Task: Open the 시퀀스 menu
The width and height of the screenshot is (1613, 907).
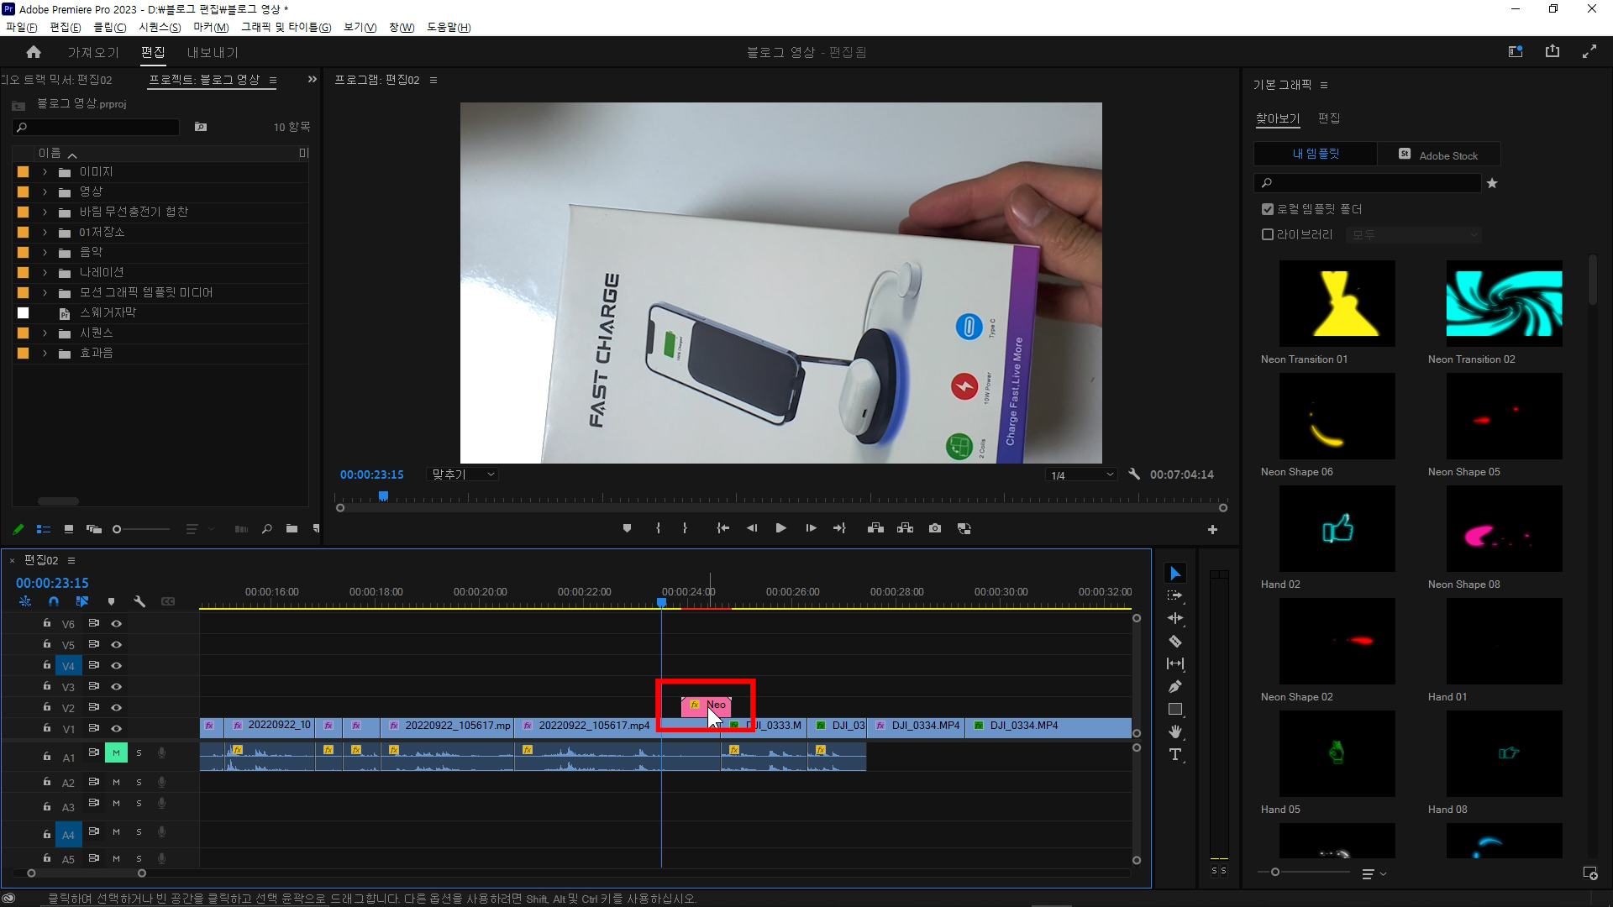Action: tap(160, 27)
